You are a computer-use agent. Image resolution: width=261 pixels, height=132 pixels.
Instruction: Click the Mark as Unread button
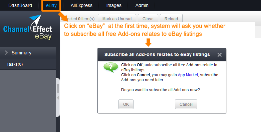pyautogui.click(x=117, y=19)
